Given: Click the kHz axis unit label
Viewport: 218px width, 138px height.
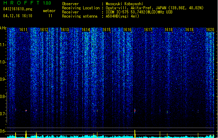Looking at the screenshot, I should 3,28.
